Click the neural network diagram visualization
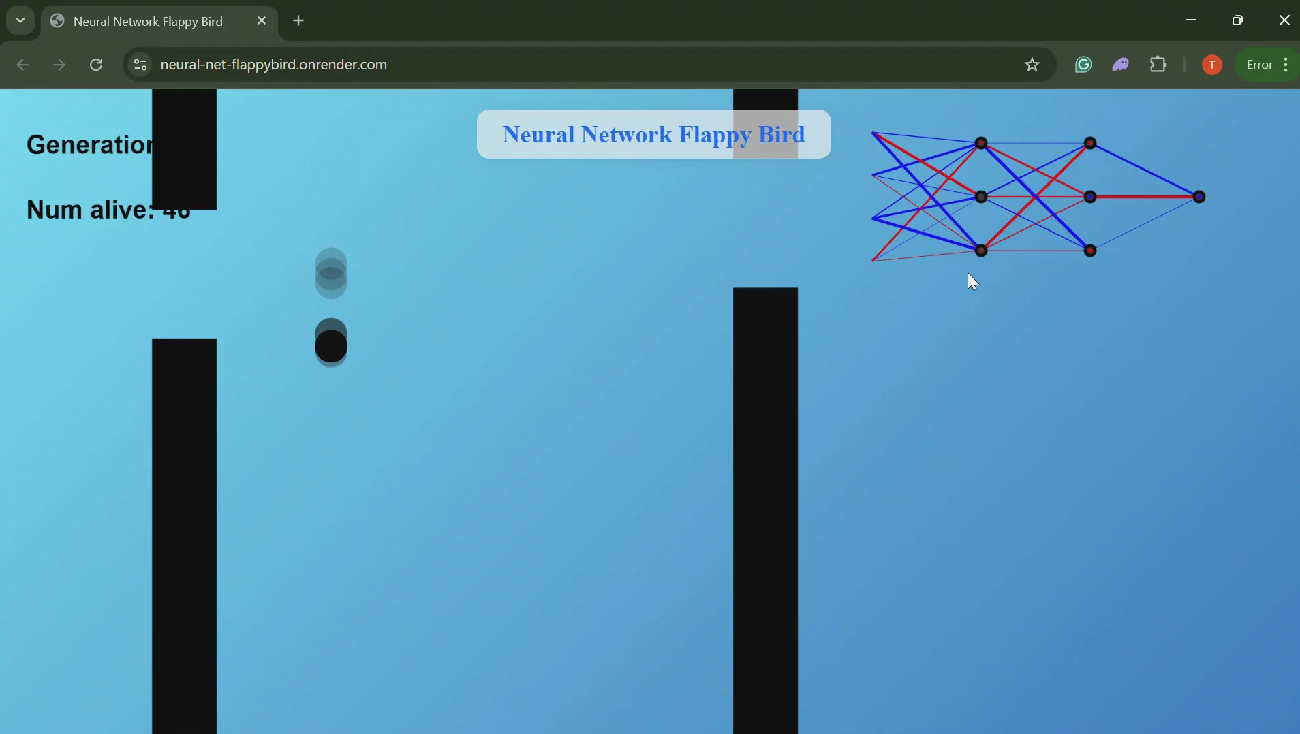The width and height of the screenshot is (1300, 734). point(1036,197)
